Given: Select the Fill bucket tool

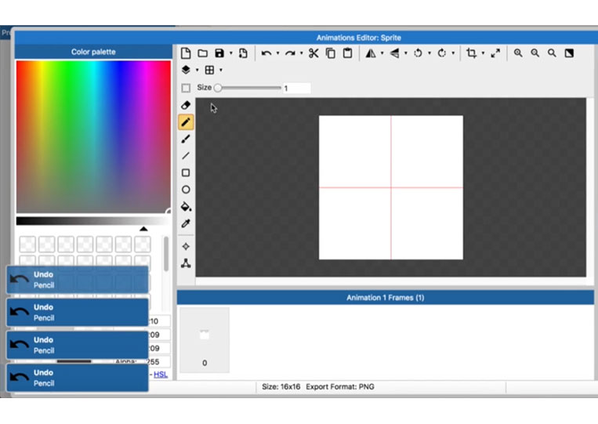Looking at the screenshot, I should pyautogui.click(x=186, y=207).
